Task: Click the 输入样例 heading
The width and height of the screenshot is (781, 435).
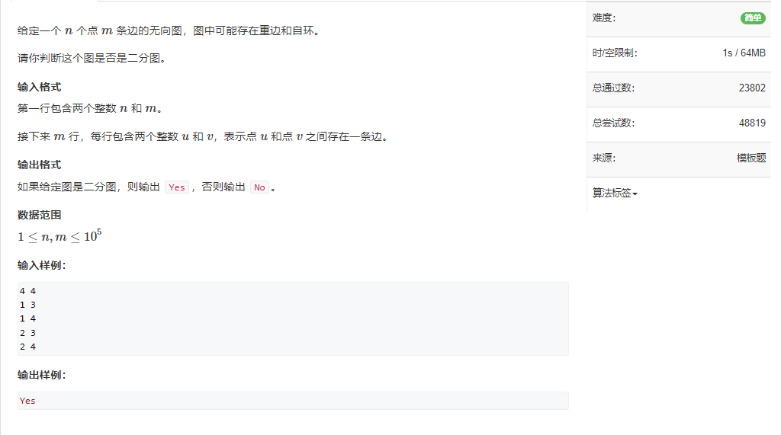Action: pos(41,265)
